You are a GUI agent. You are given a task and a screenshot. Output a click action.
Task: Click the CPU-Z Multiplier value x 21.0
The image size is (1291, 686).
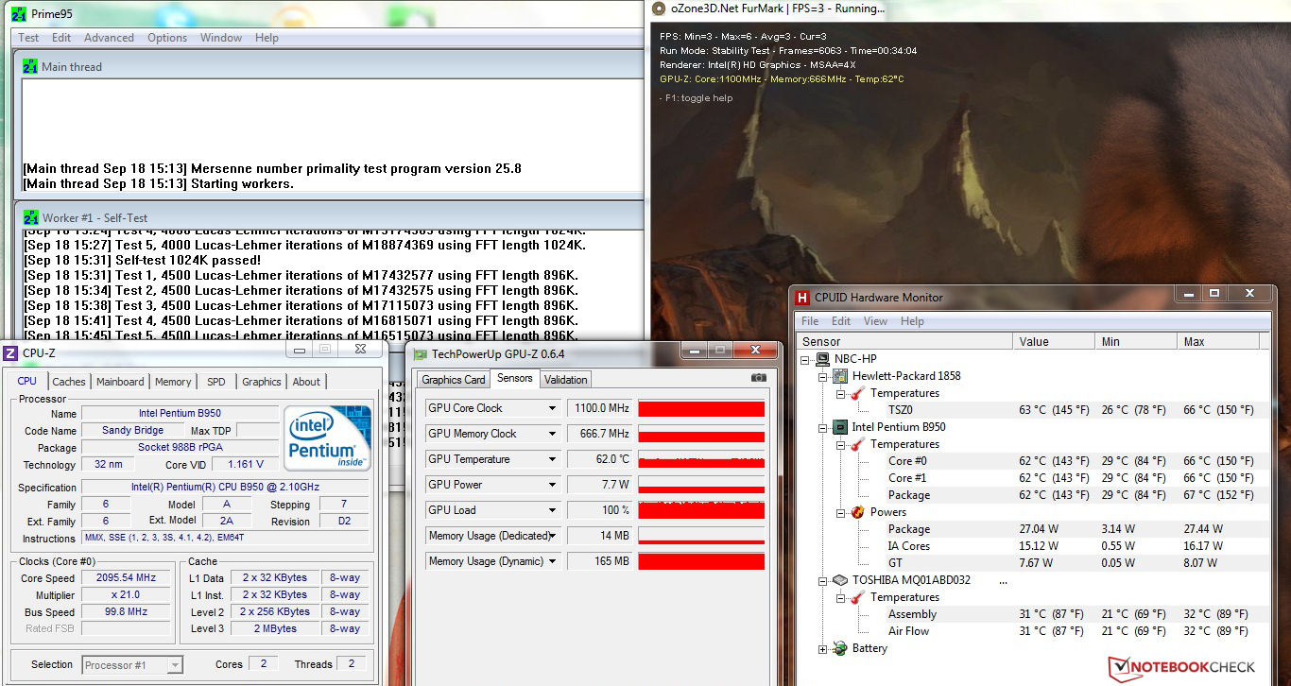(x=127, y=595)
